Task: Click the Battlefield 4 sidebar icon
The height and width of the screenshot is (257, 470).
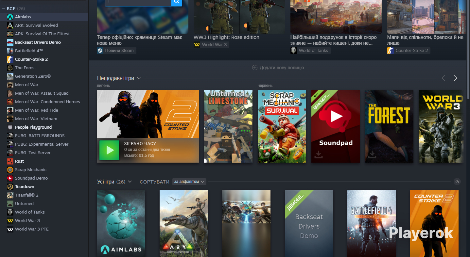Action: 10,51
